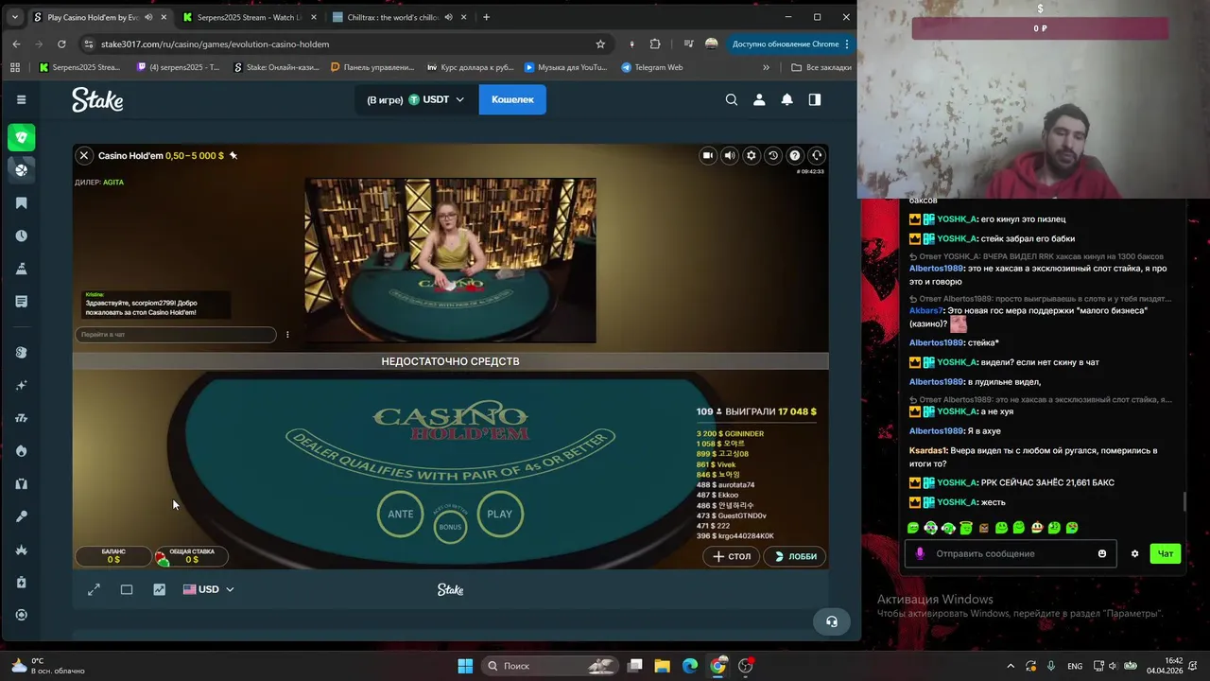Open the flame icon in Stake sidebar
Viewport: 1210px width, 681px height.
(x=21, y=451)
